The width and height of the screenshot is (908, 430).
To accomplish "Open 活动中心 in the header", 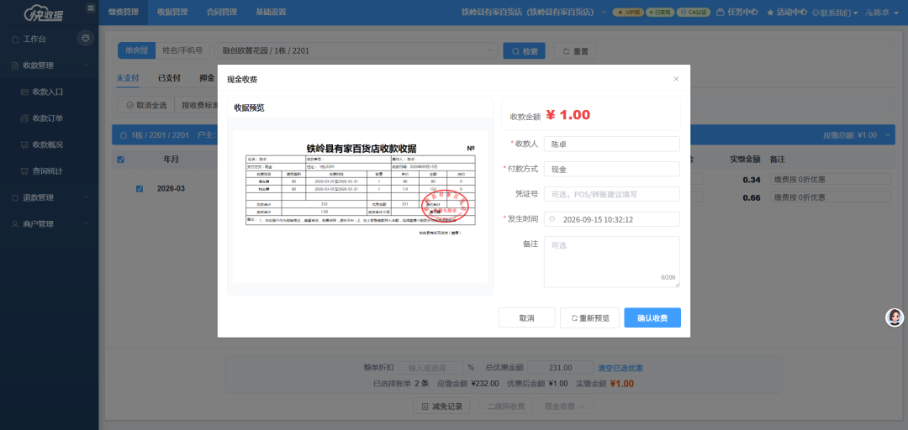I will [x=786, y=12].
